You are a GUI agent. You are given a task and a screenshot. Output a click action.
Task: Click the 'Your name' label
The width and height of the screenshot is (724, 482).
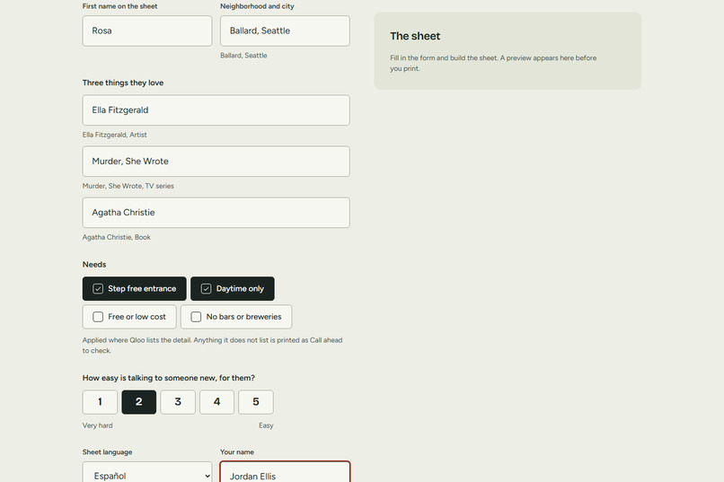pyautogui.click(x=237, y=452)
